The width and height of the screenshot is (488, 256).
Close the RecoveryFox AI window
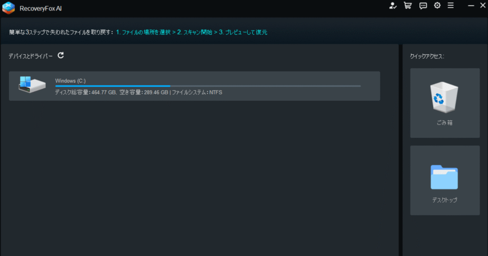(482, 6)
